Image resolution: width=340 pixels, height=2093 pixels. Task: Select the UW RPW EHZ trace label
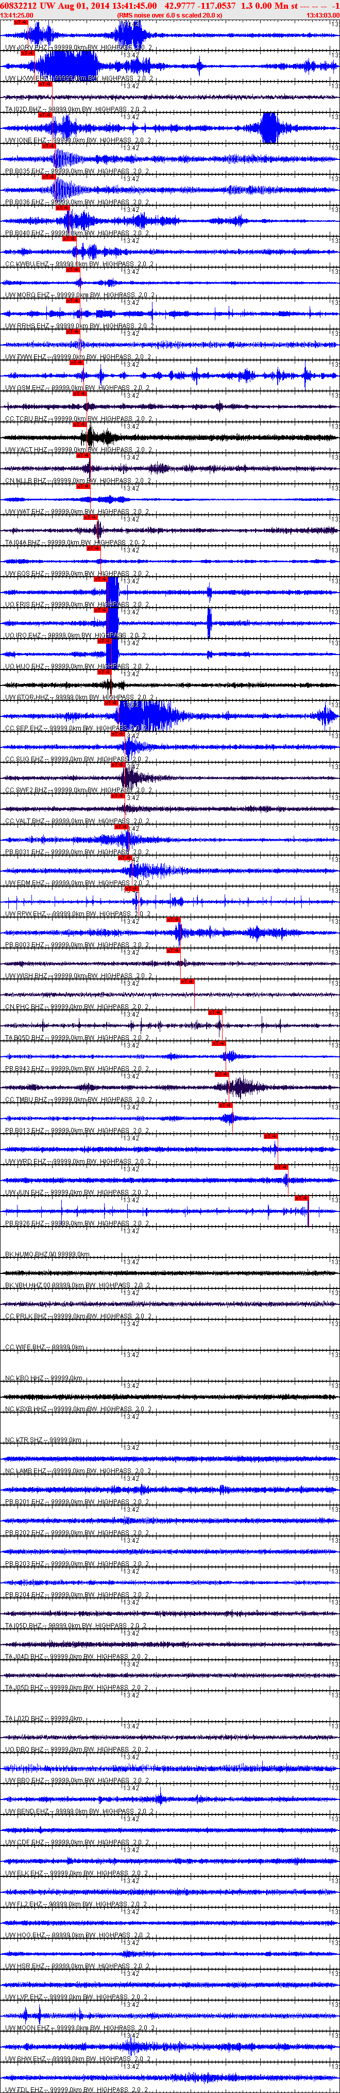(x=78, y=914)
